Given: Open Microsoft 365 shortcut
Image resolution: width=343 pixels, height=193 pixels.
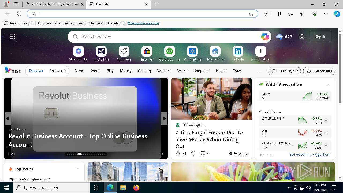Looking at the screenshot, I should 79,54.
